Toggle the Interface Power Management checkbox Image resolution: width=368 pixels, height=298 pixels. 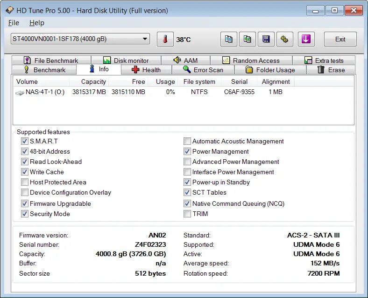click(187, 172)
